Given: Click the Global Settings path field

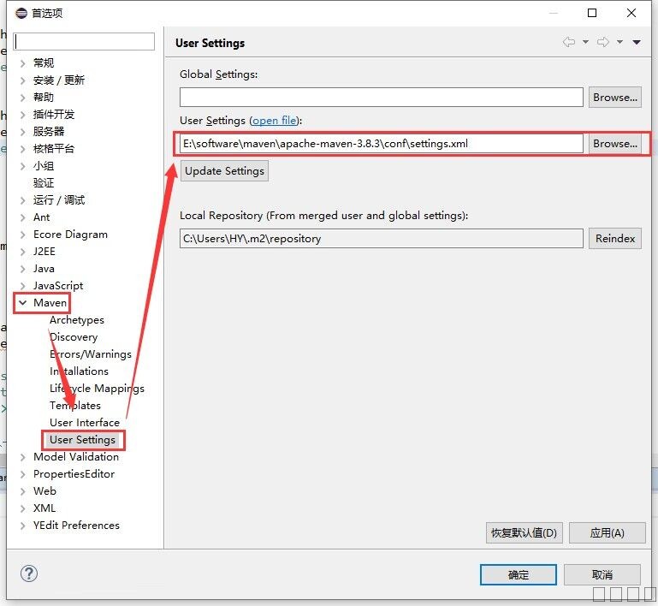Looking at the screenshot, I should pos(381,98).
